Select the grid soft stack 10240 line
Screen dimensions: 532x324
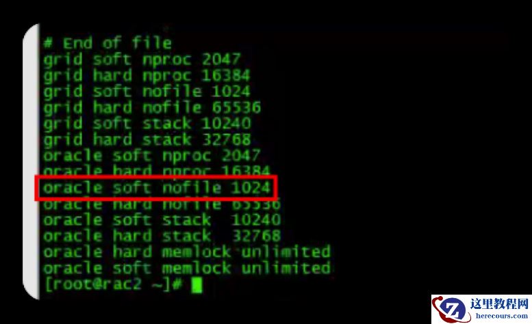click(147, 124)
